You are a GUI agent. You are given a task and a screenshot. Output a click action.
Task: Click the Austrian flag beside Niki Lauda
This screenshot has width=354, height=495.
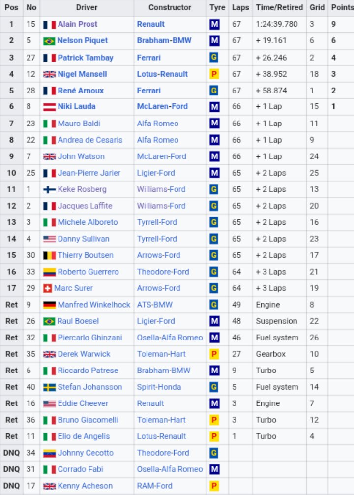click(x=49, y=107)
